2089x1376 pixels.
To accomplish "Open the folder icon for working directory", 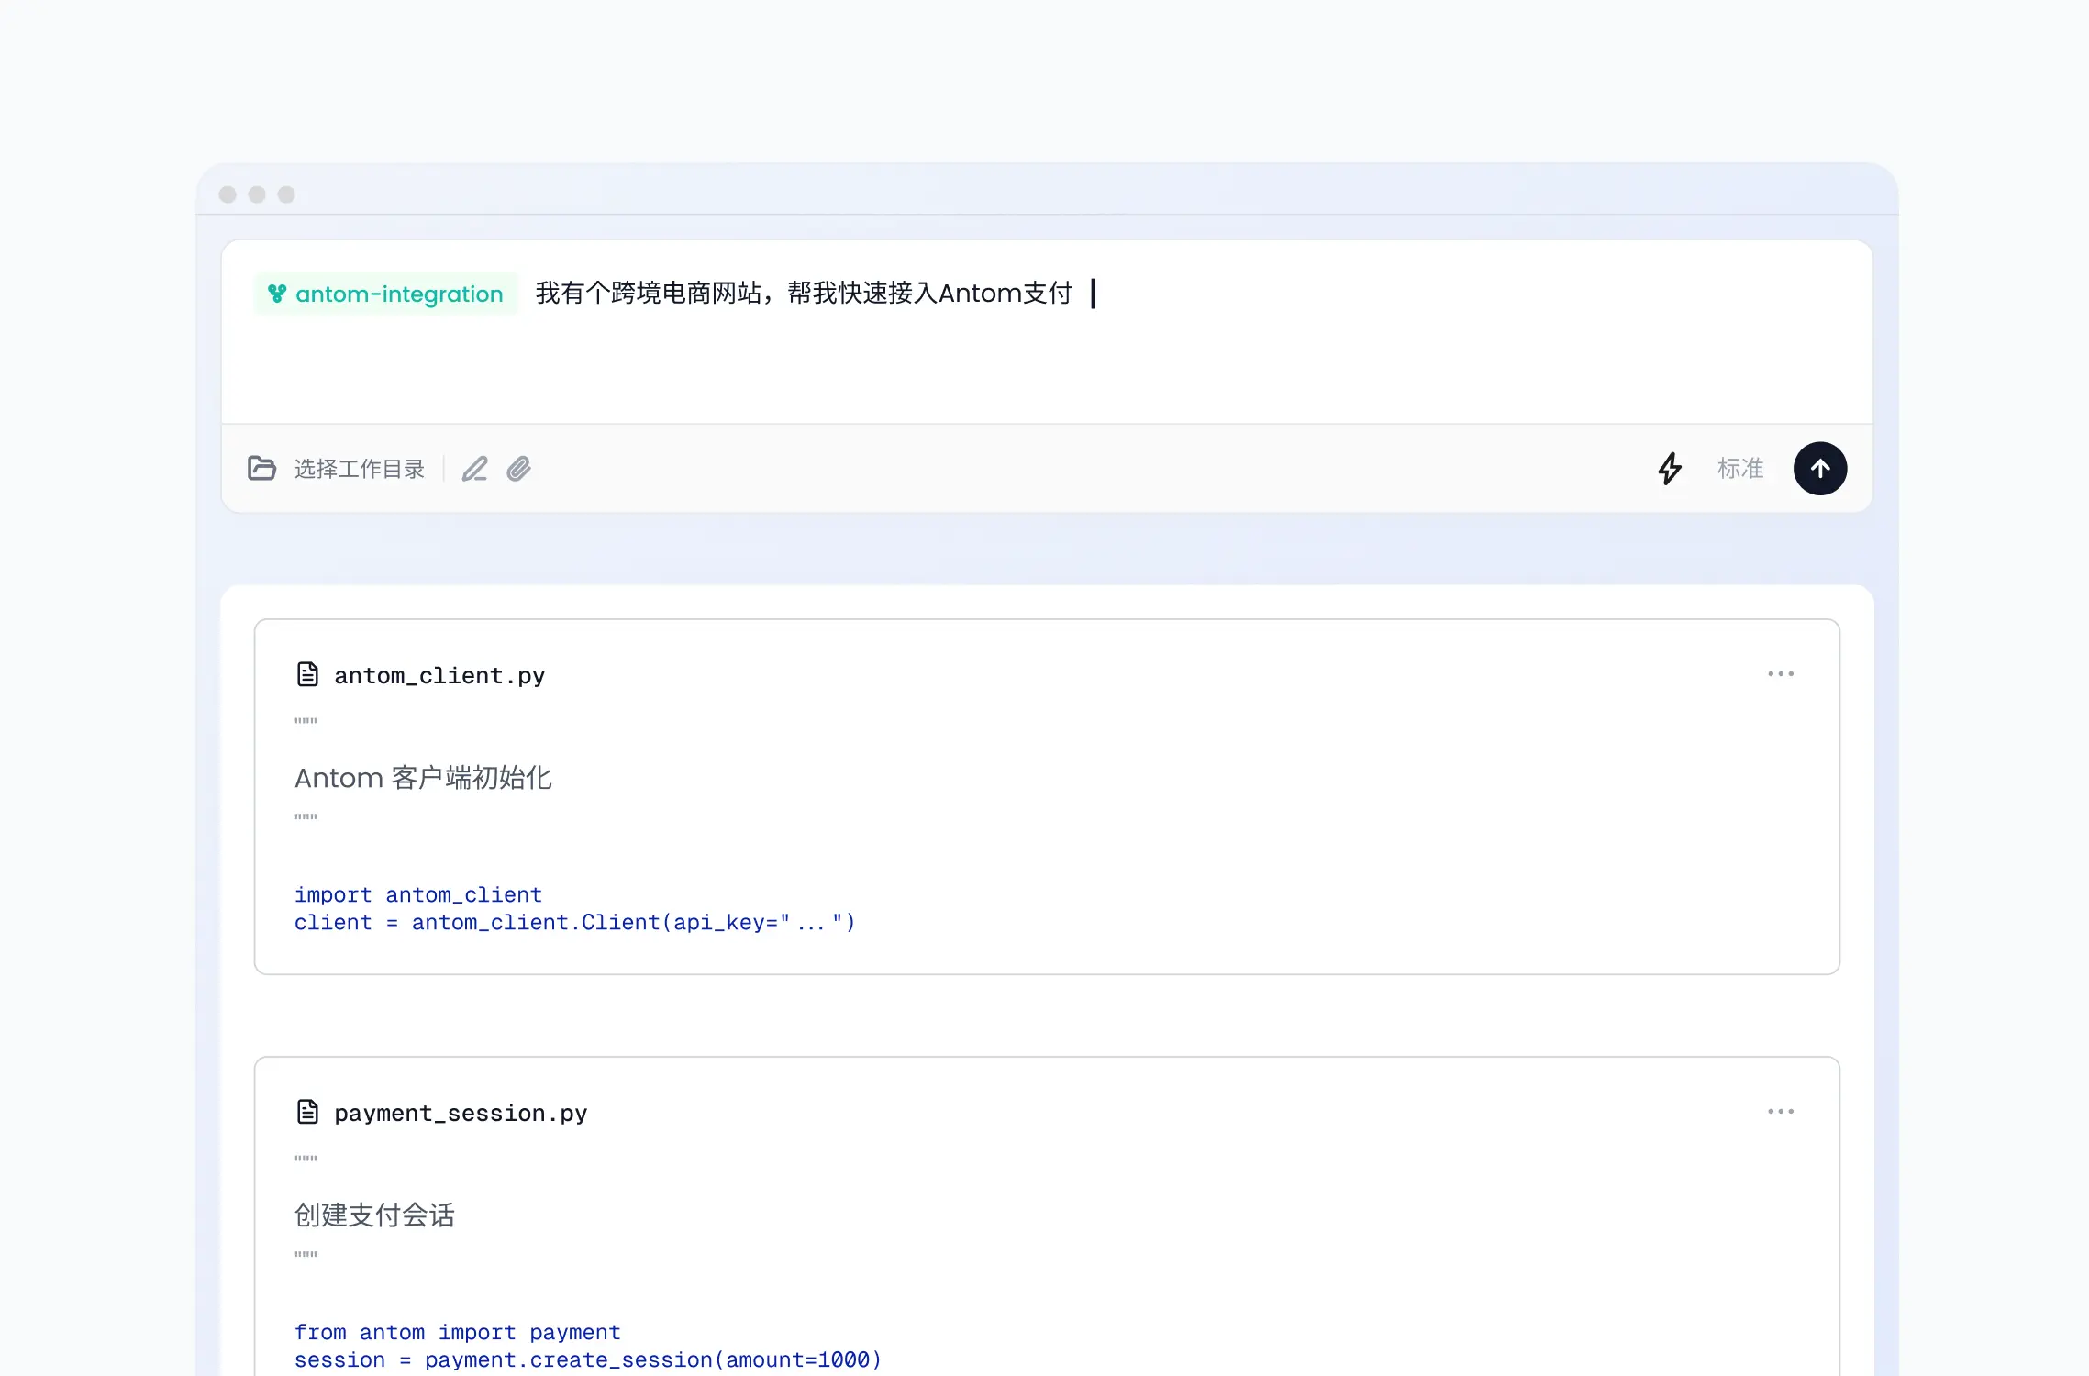I will coord(261,469).
